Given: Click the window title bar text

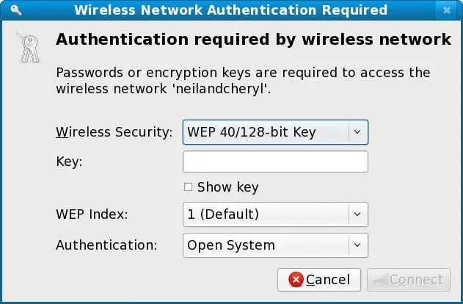Looking at the screenshot, I should (230, 10).
